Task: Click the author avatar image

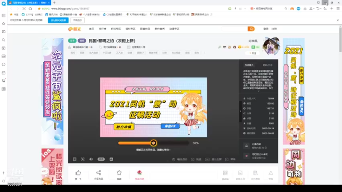Action: coord(271,46)
